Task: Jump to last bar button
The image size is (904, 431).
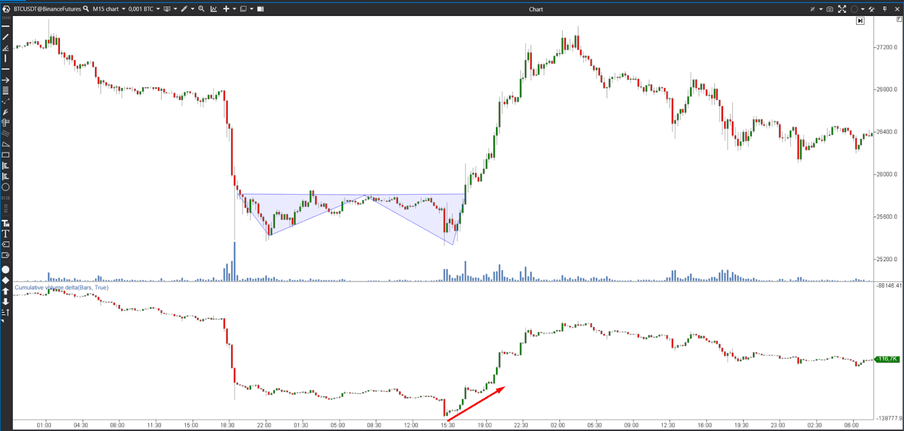Action: pos(860,20)
